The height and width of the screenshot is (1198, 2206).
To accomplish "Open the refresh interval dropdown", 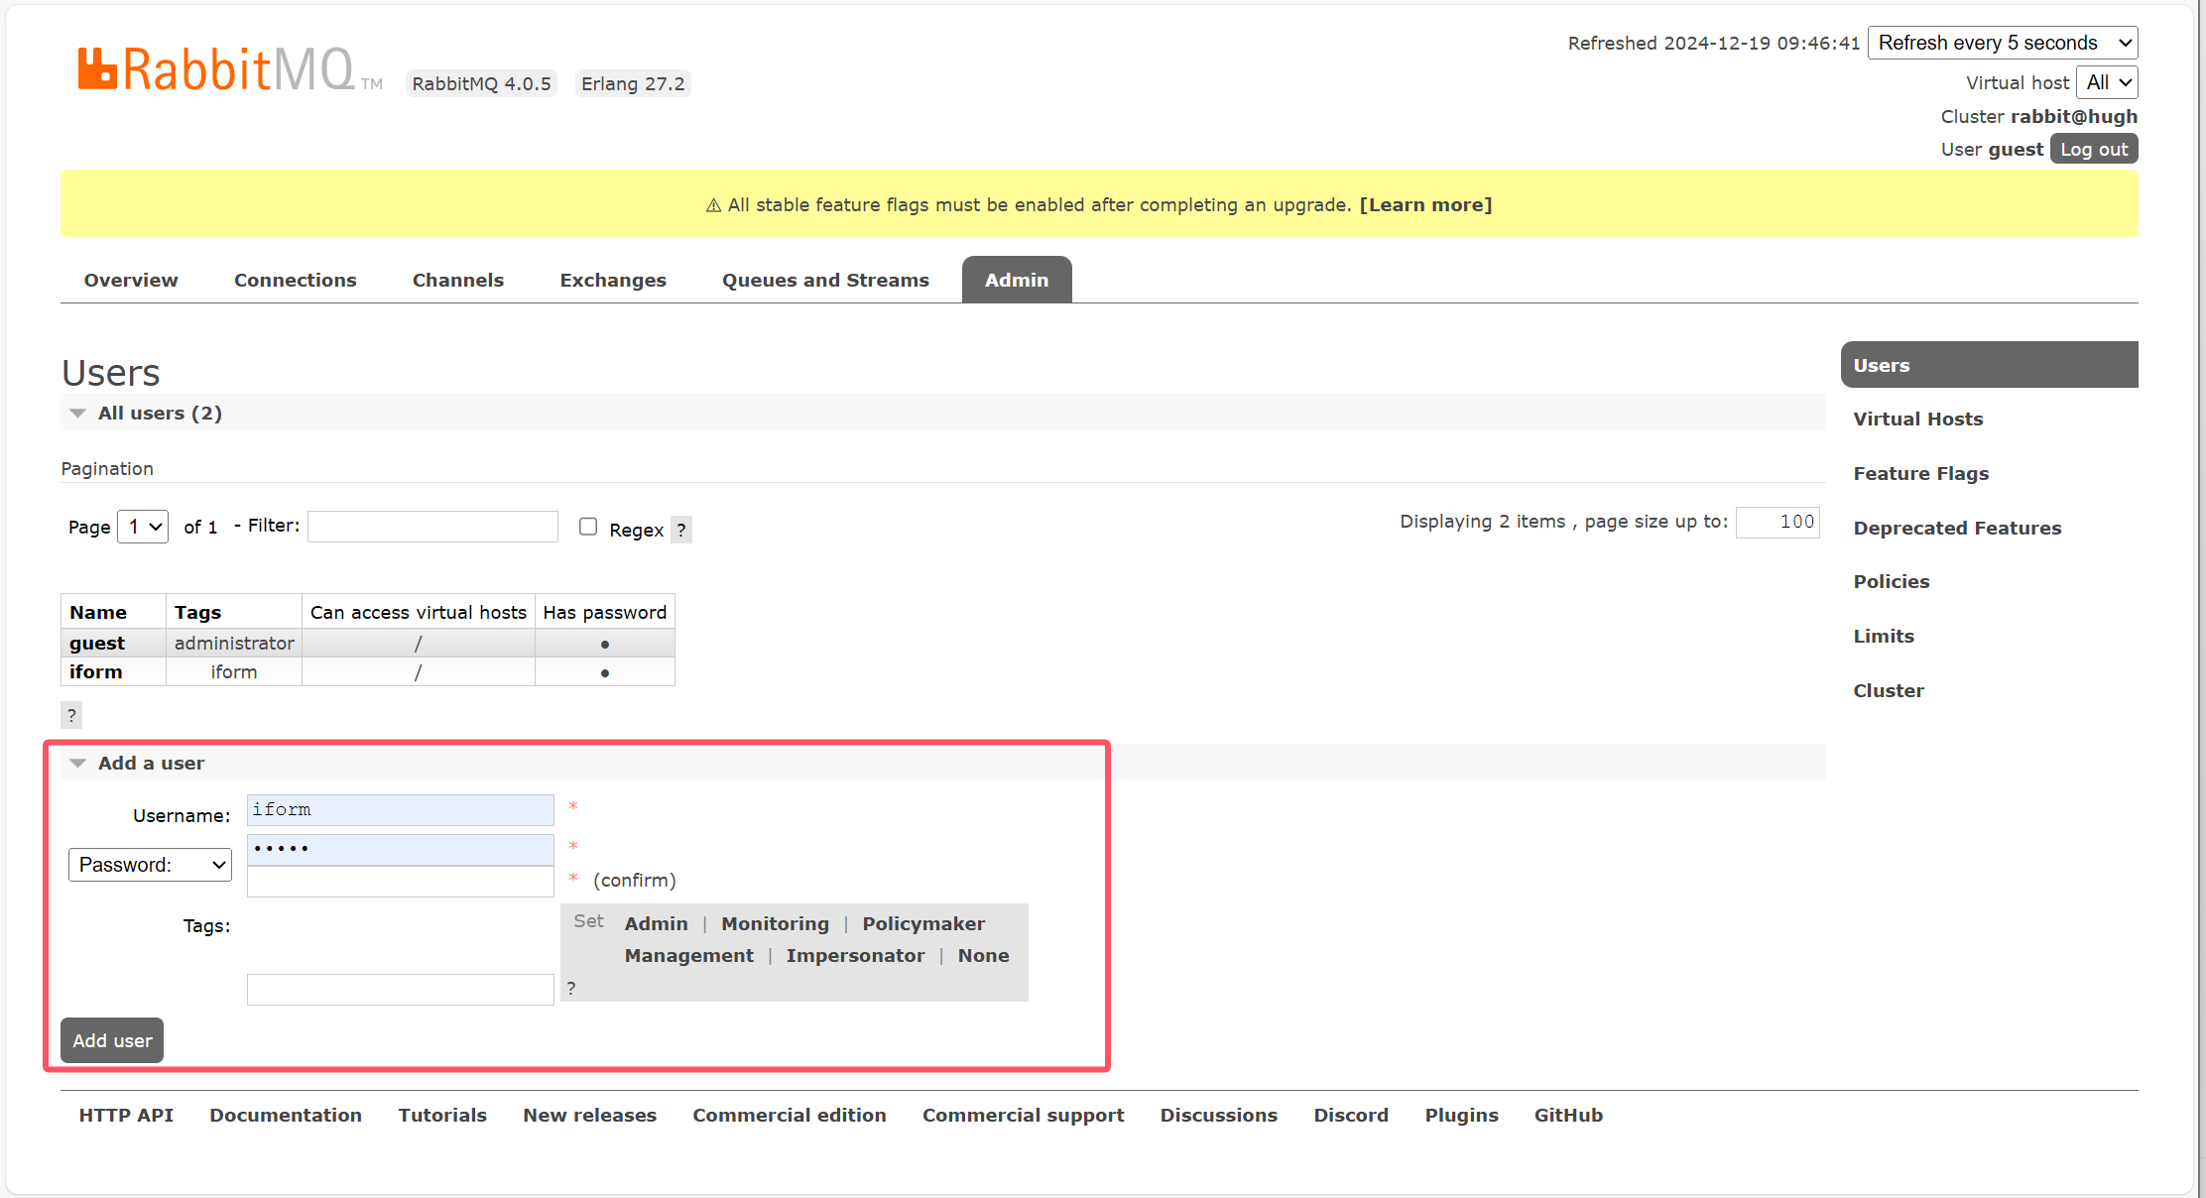I will coord(2002,43).
